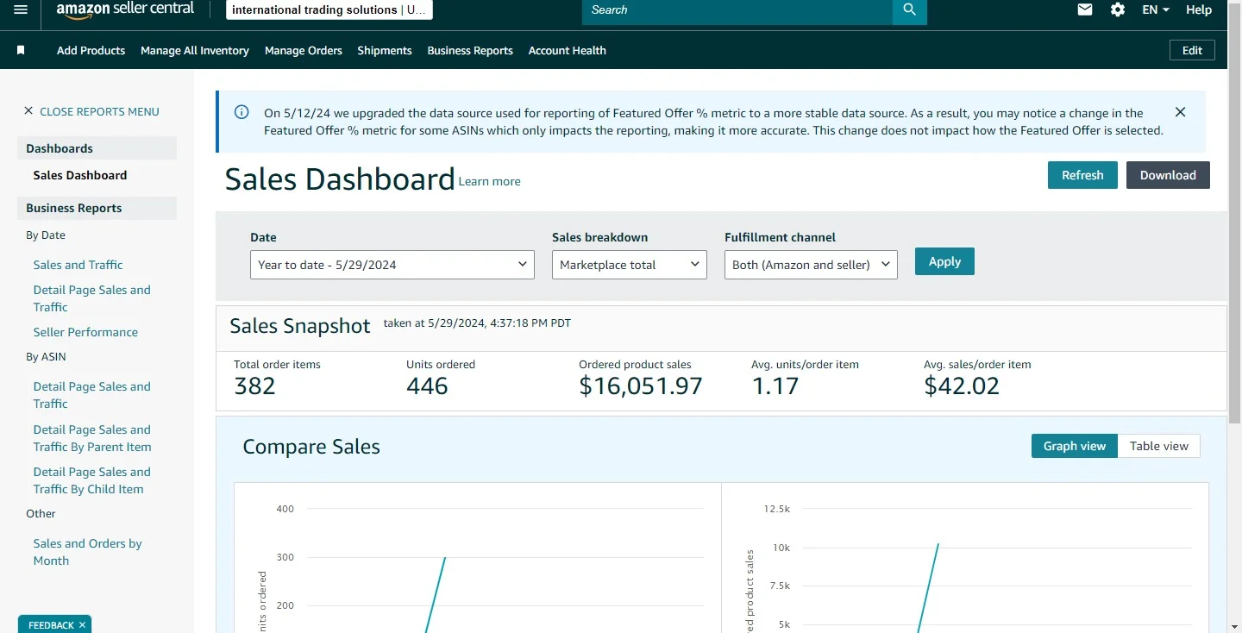Open By Date Detail Page Sales and Traffic
Screen dimensions: 1242x633
[91, 298]
